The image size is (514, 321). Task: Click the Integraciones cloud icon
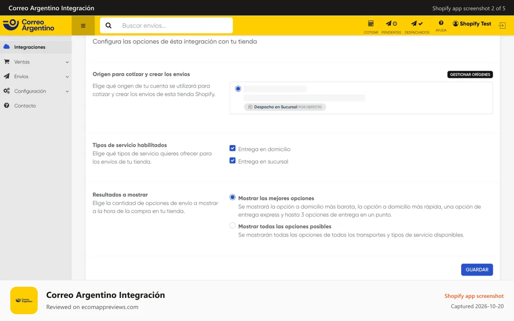pos(6,47)
